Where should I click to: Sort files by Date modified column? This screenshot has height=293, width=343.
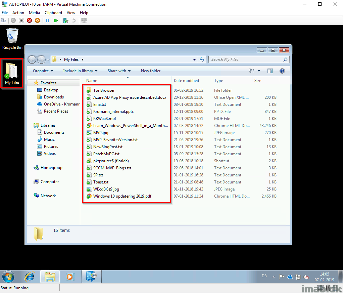pyautogui.click(x=192, y=81)
